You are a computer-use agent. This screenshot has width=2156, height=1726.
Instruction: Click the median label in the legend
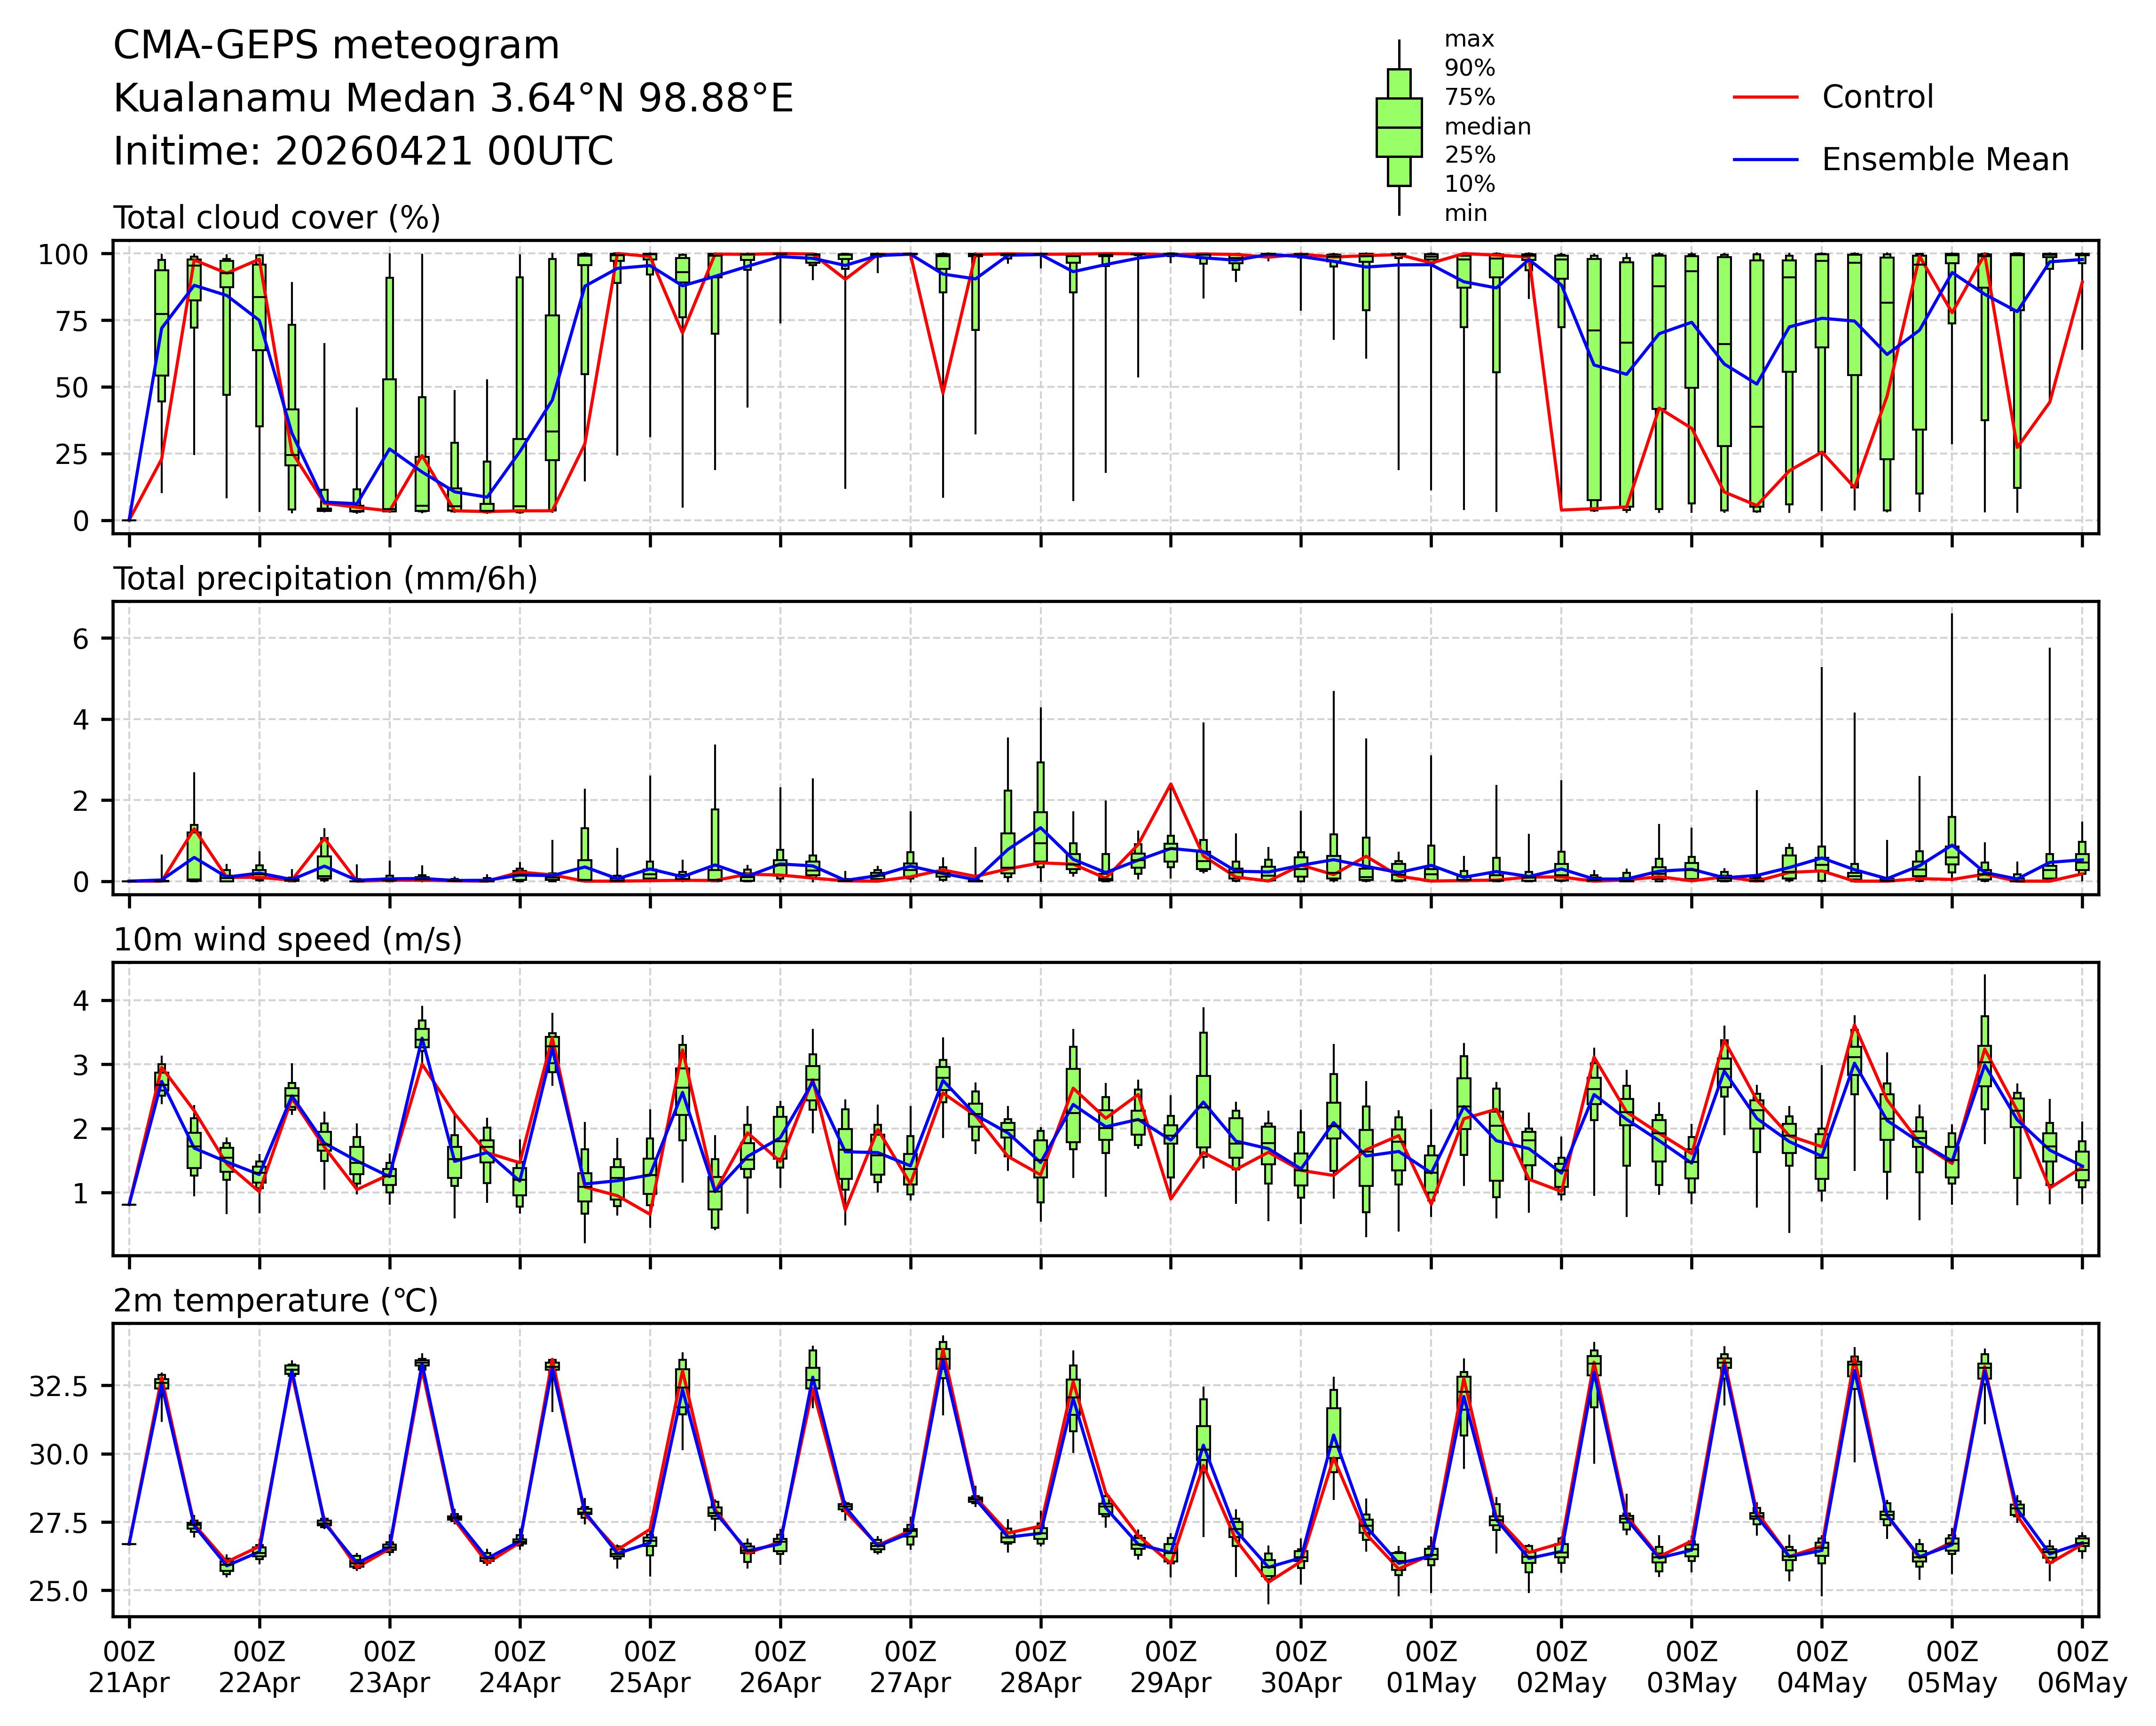tap(1487, 126)
